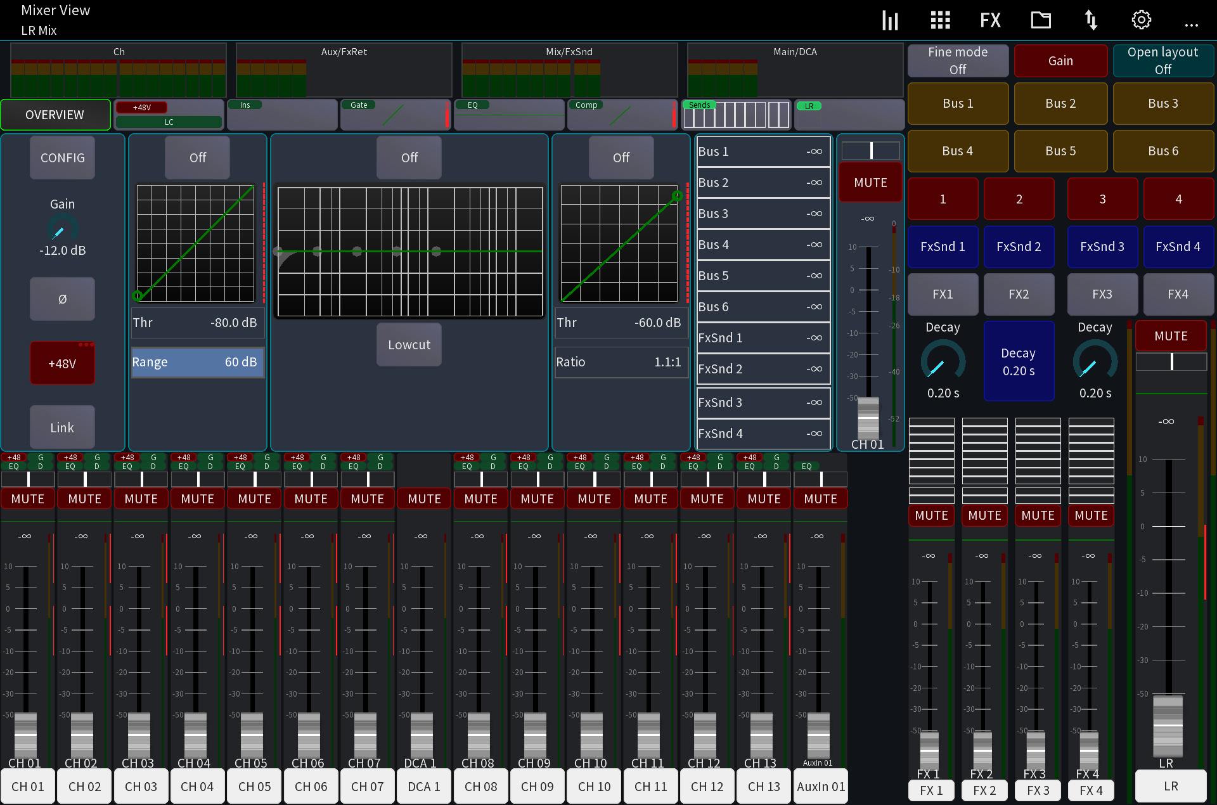Open the routing arrows icon
This screenshot has width=1217, height=805.
tap(1091, 20)
